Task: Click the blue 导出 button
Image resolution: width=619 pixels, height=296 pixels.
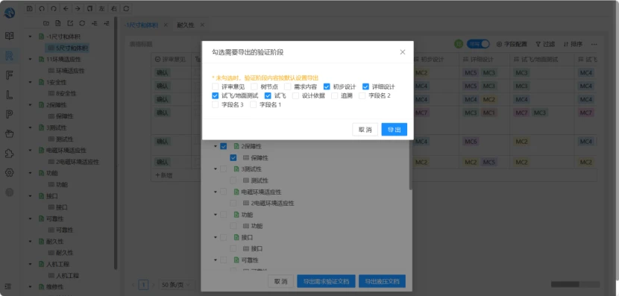Action: 394,130
